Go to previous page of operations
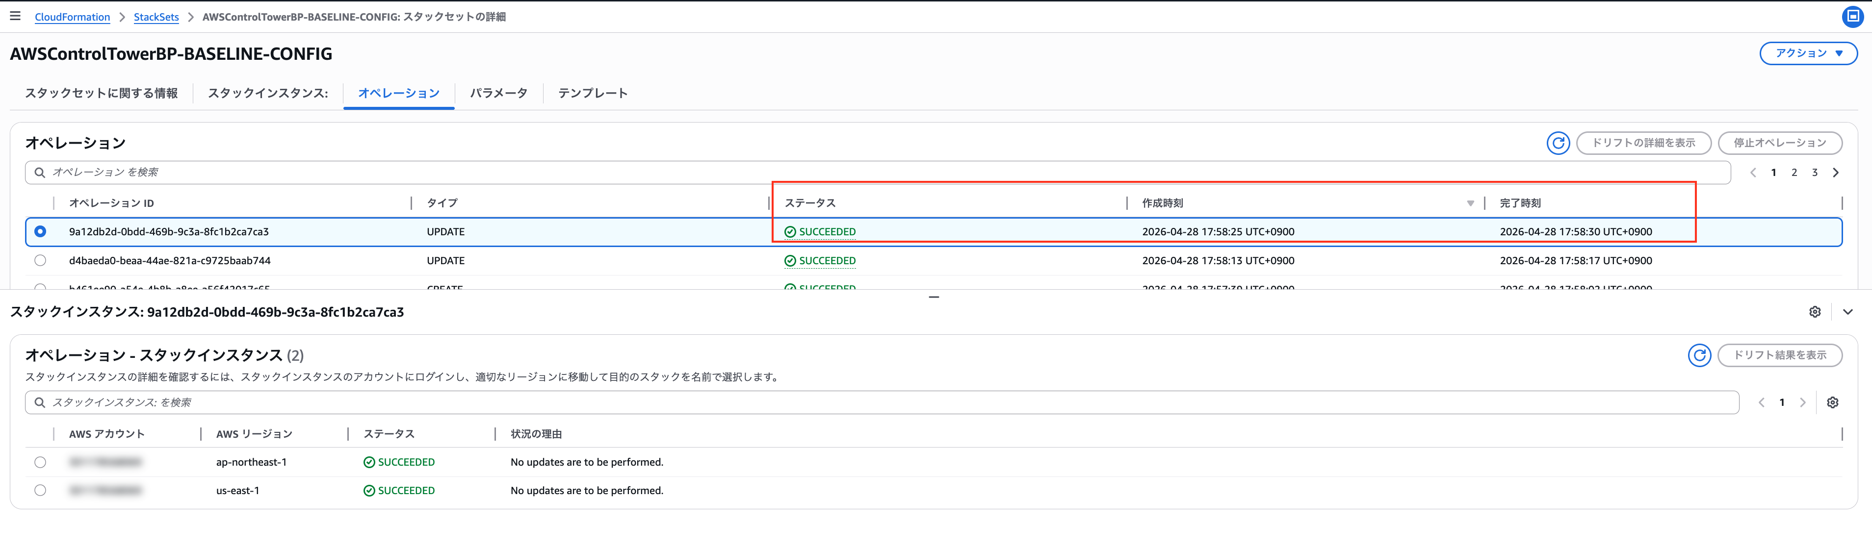Viewport: 1872px width, 549px height. pyautogui.click(x=1753, y=173)
